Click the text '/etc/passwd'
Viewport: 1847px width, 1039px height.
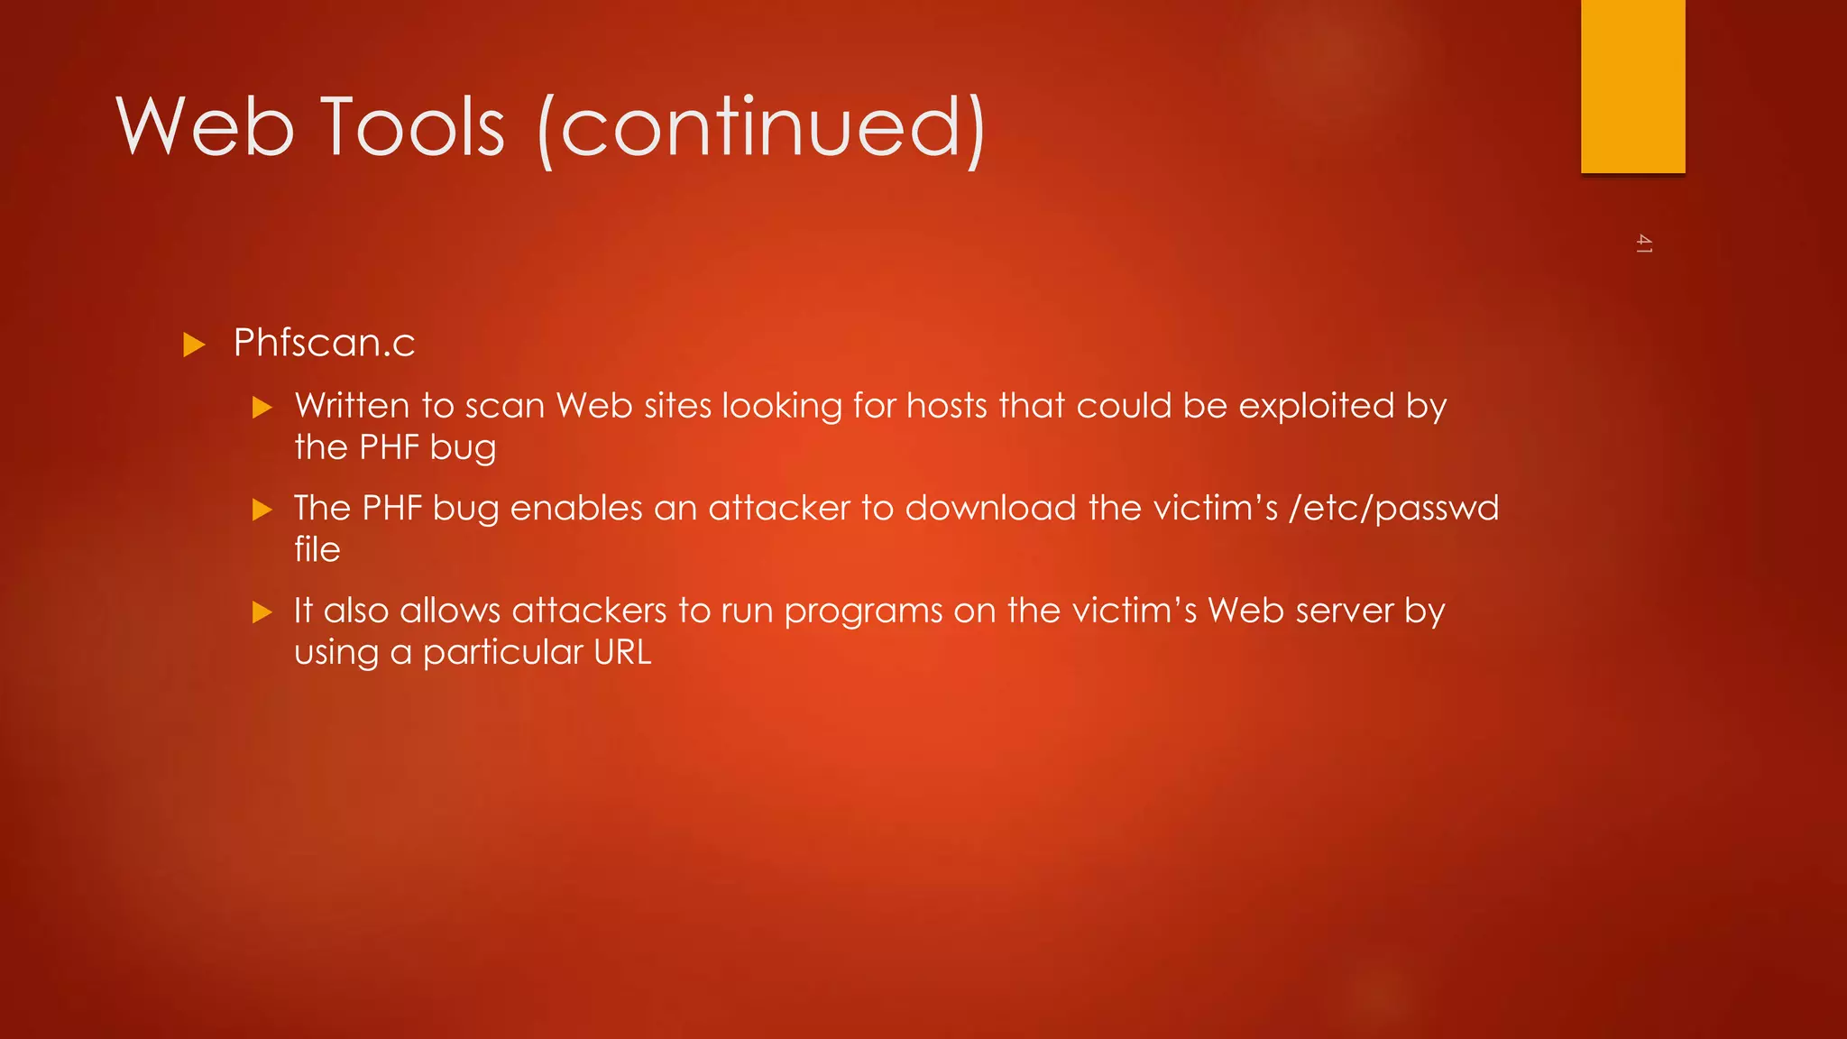pos(1393,509)
